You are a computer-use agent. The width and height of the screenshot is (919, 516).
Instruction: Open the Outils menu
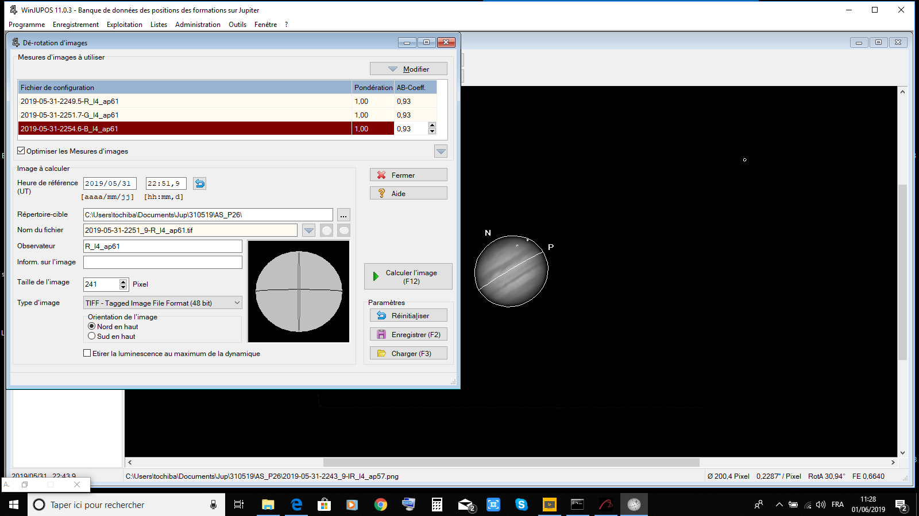click(237, 25)
